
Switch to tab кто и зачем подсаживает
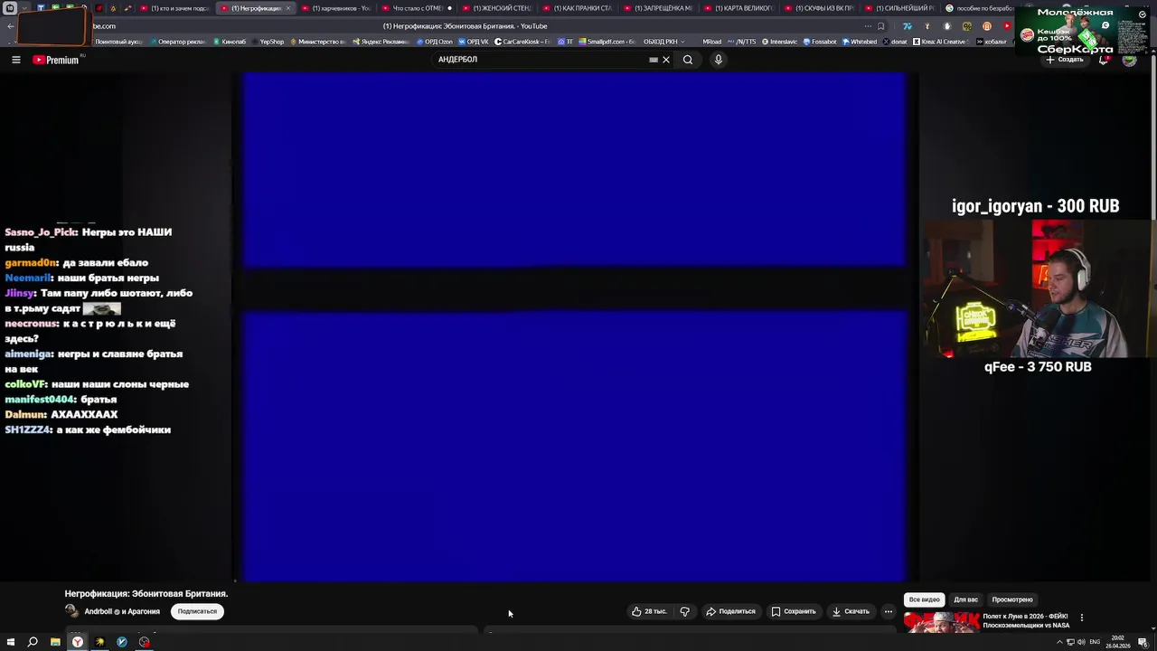click(x=176, y=8)
